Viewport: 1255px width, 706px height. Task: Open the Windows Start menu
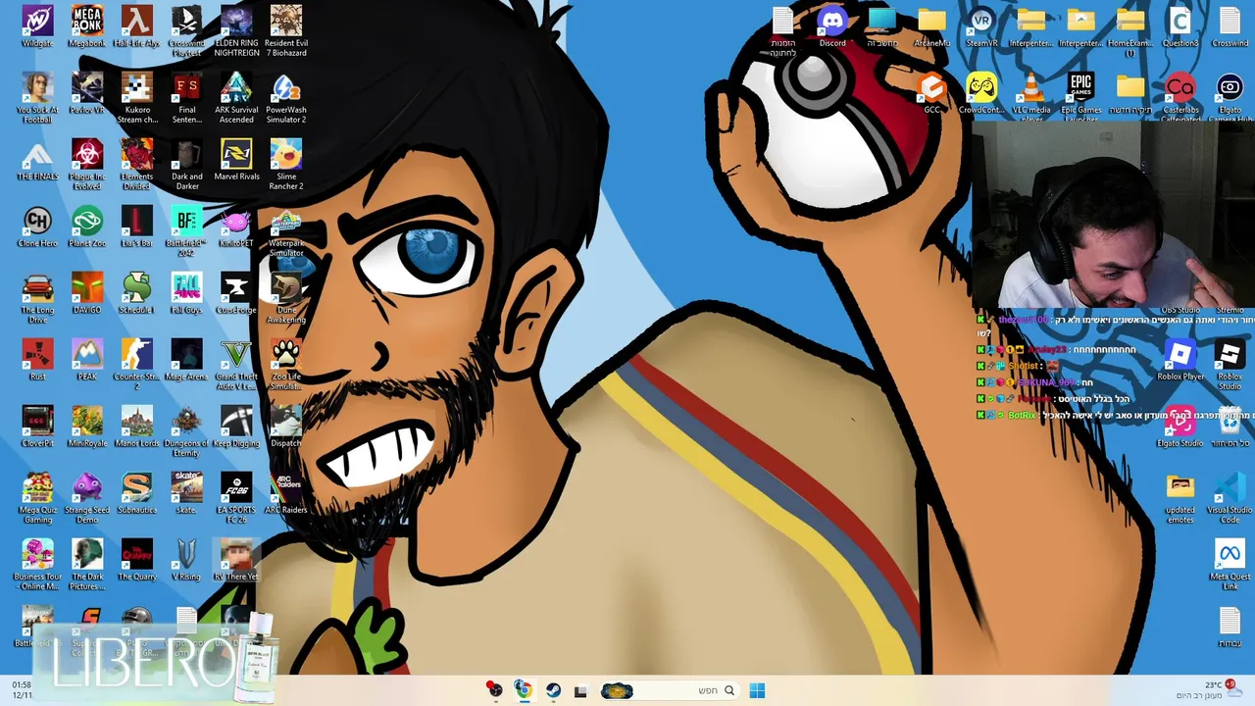757,690
